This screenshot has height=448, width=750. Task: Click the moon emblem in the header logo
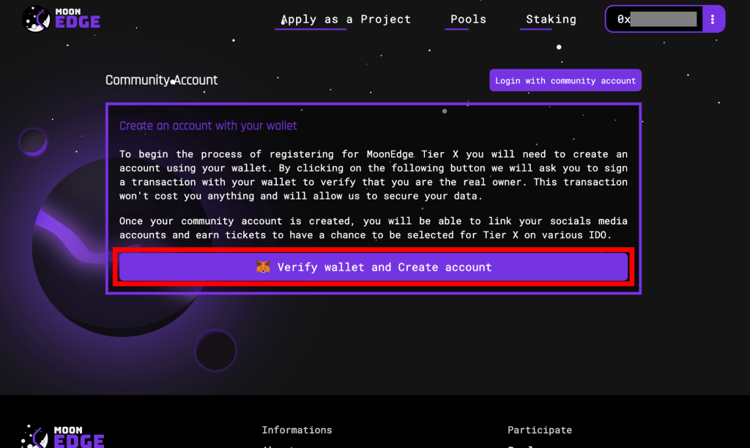35,18
